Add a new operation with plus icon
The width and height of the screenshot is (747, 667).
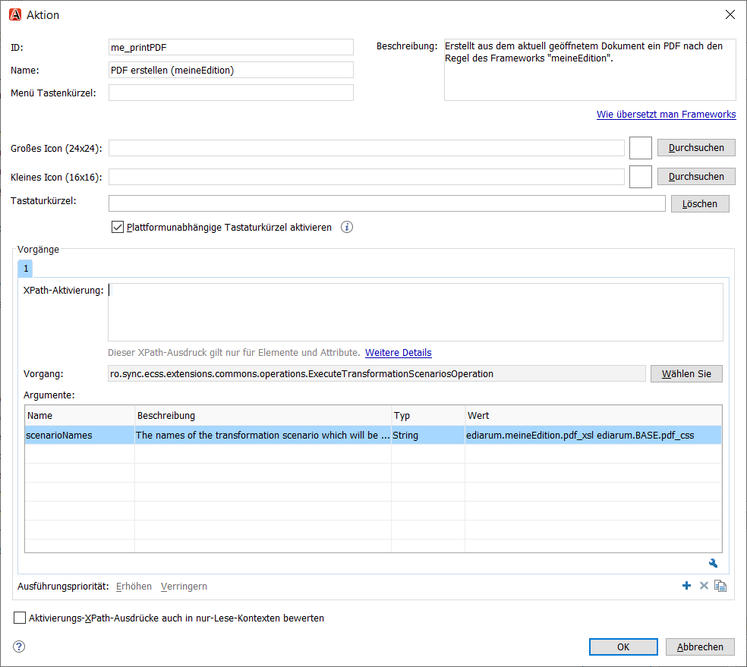tap(686, 586)
